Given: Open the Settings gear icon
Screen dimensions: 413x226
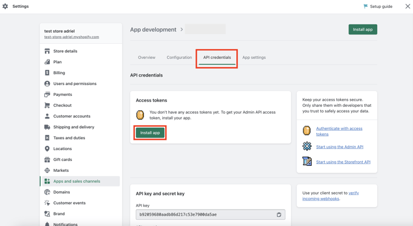Looking at the screenshot, I should click(5, 6).
